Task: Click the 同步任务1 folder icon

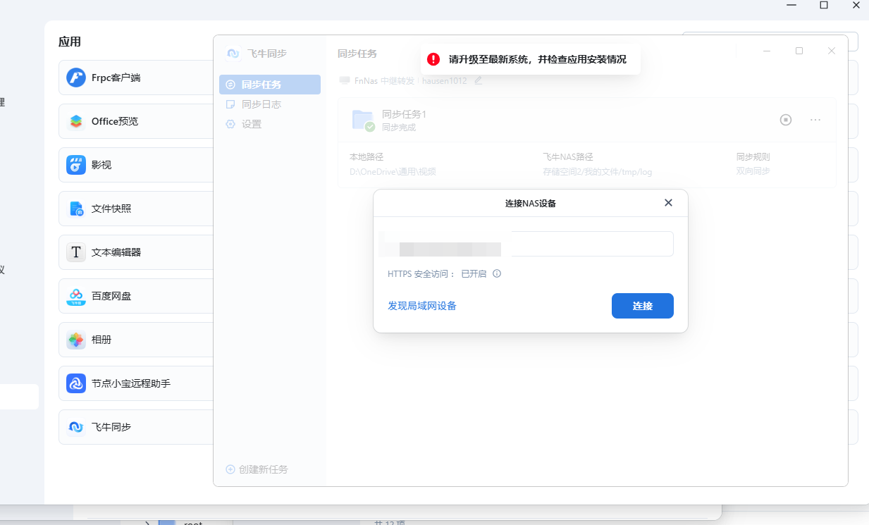Action: (x=364, y=121)
